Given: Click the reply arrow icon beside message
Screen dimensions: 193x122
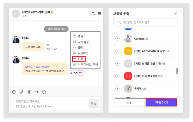Looking at the screenshot, I should pos(71,73).
